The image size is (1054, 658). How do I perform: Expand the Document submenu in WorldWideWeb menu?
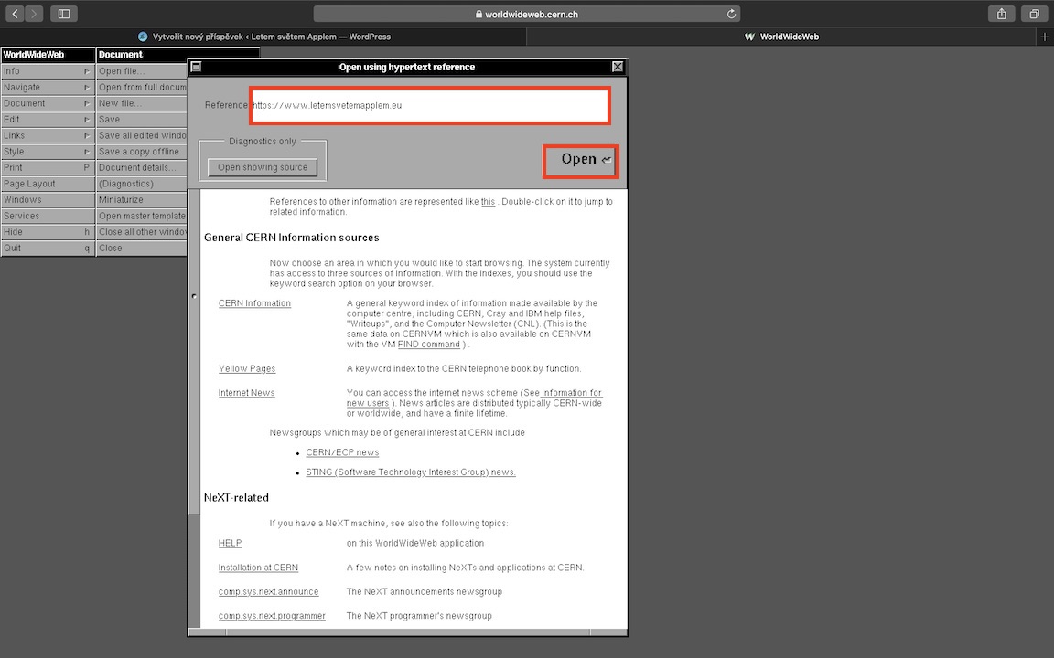47,103
